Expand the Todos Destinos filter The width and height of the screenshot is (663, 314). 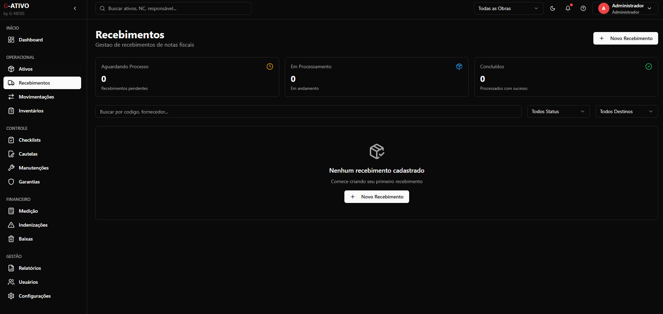pos(626,111)
